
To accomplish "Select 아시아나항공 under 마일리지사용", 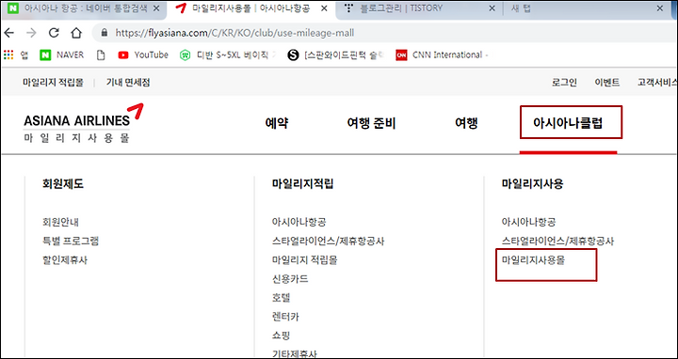I will [x=529, y=223].
